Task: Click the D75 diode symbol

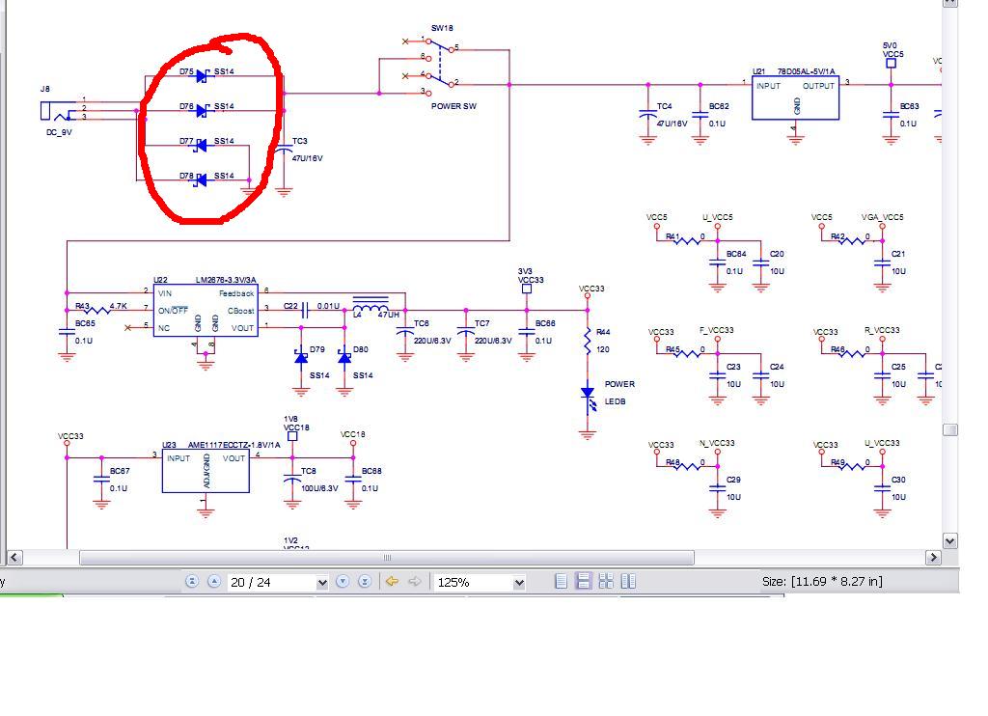Action: click(202, 76)
